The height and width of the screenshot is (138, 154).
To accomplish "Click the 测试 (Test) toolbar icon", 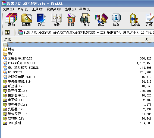I will [42, 18].
